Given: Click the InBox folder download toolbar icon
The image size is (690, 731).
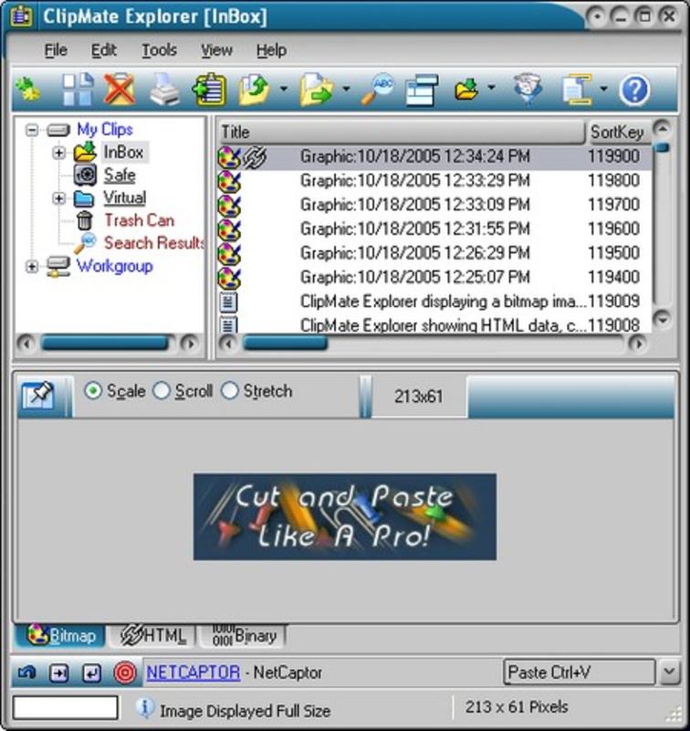Looking at the screenshot, I should pos(467,89).
